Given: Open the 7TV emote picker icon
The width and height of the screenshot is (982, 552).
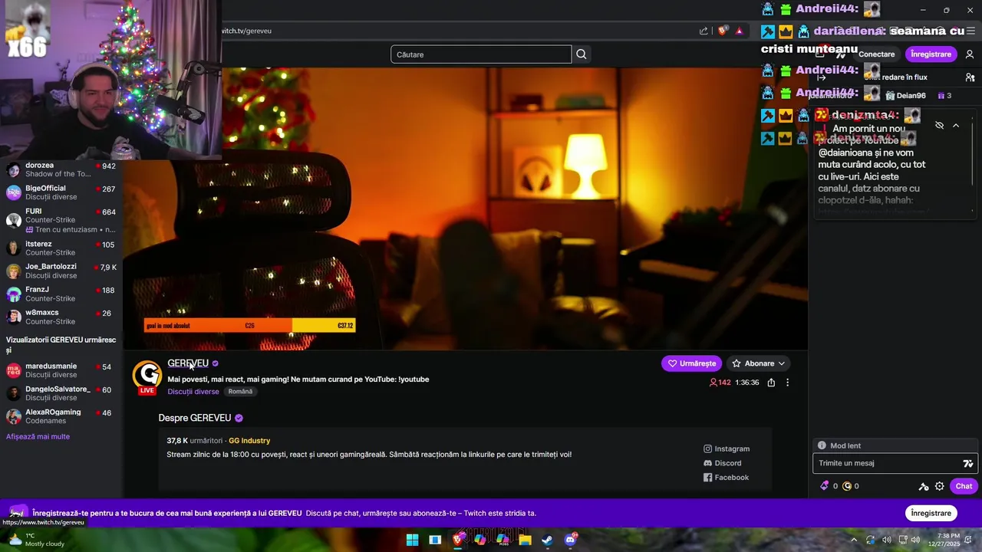Looking at the screenshot, I should (x=968, y=463).
